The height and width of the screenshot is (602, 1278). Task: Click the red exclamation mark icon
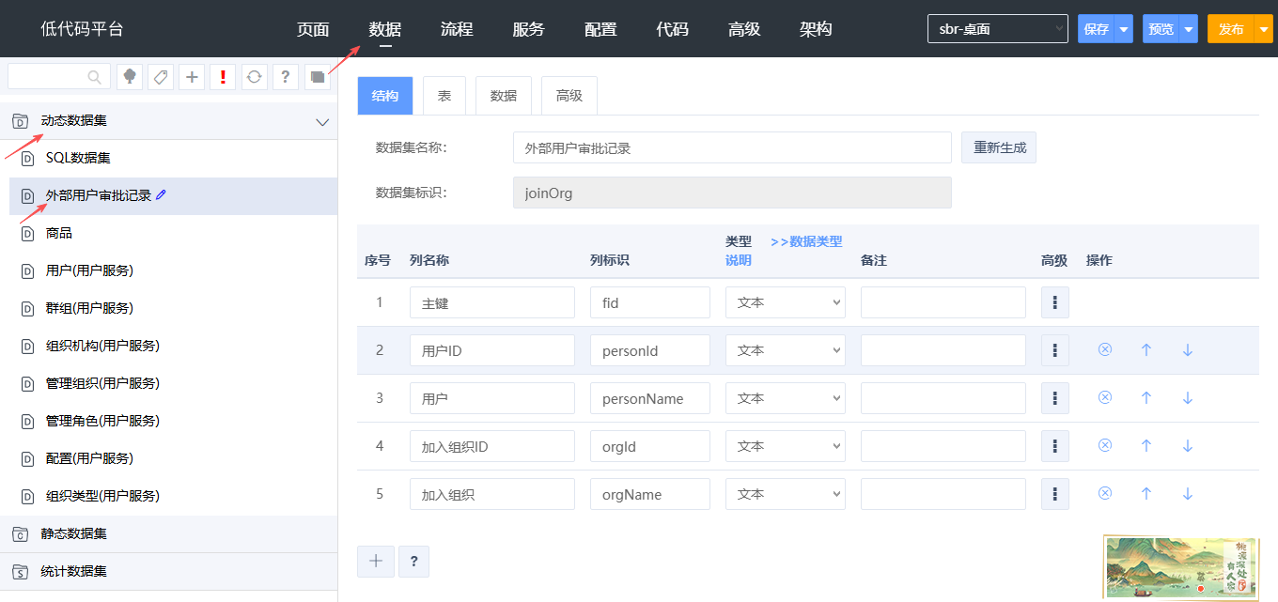223,77
